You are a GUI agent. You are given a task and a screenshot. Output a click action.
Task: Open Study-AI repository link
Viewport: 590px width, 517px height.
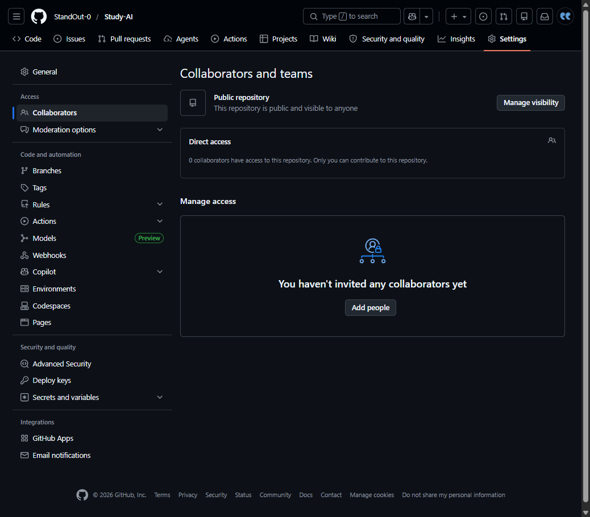coord(119,16)
